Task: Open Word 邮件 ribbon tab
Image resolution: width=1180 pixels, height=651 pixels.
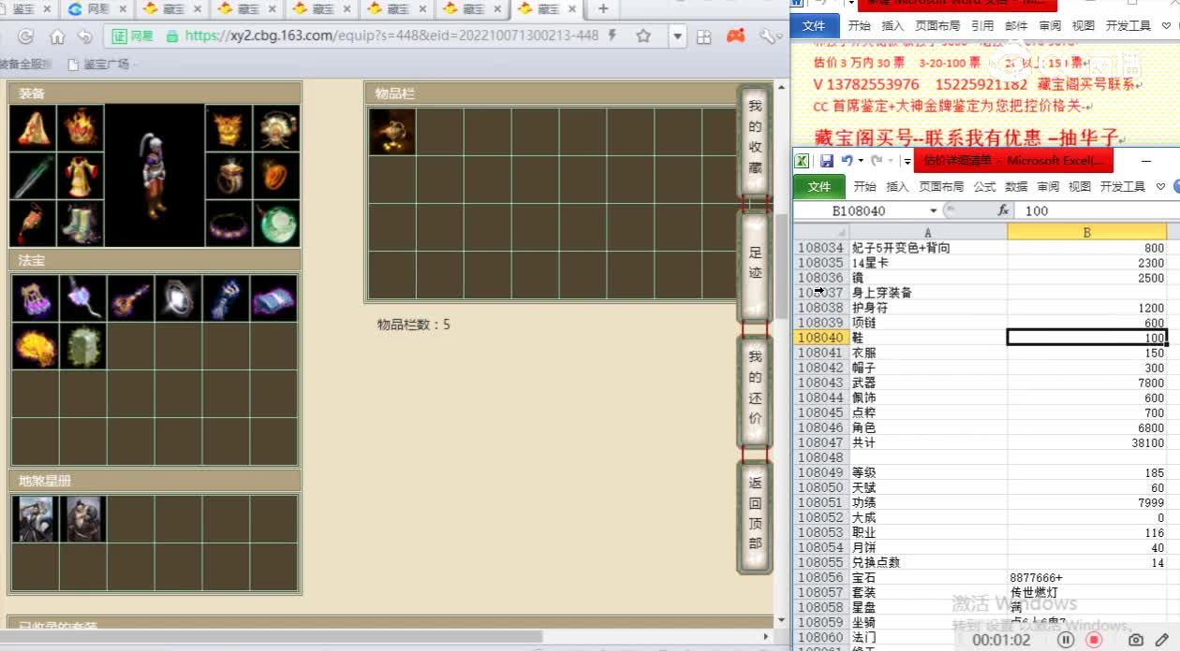Action: 1016,26
